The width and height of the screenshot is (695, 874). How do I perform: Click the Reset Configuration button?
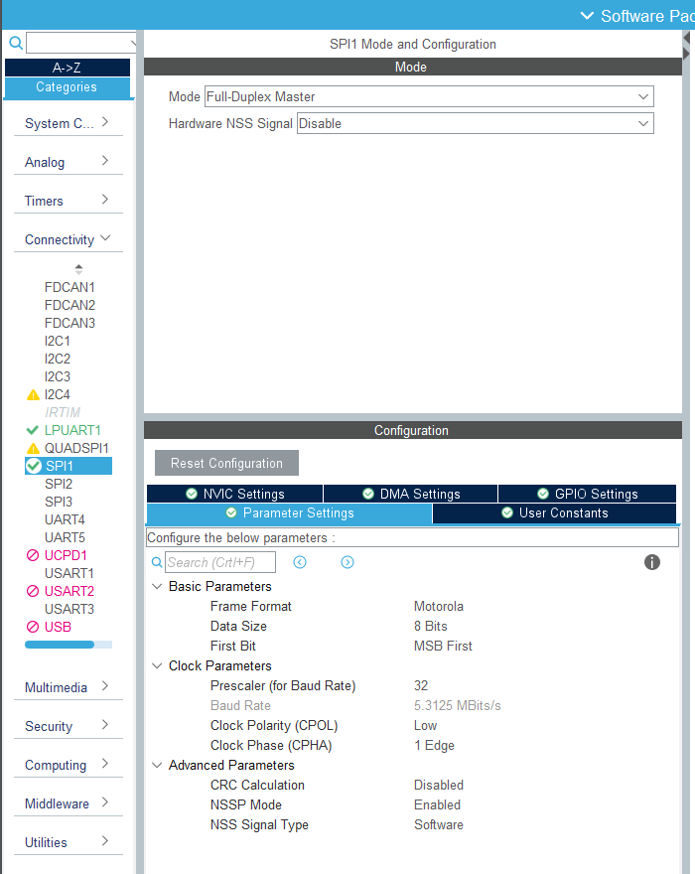click(x=226, y=463)
